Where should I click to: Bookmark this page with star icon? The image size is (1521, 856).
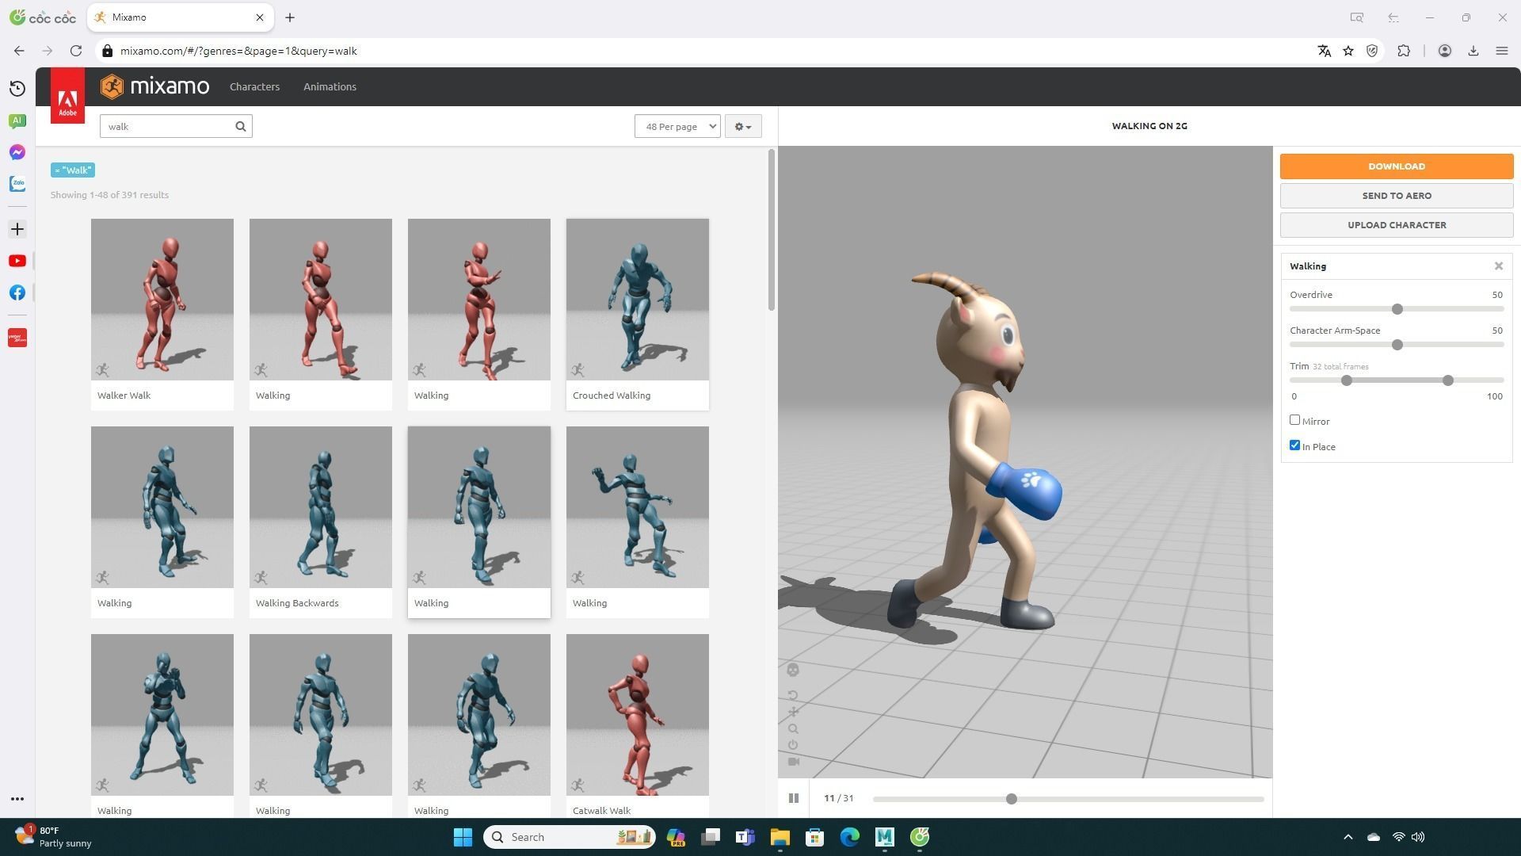(x=1348, y=51)
